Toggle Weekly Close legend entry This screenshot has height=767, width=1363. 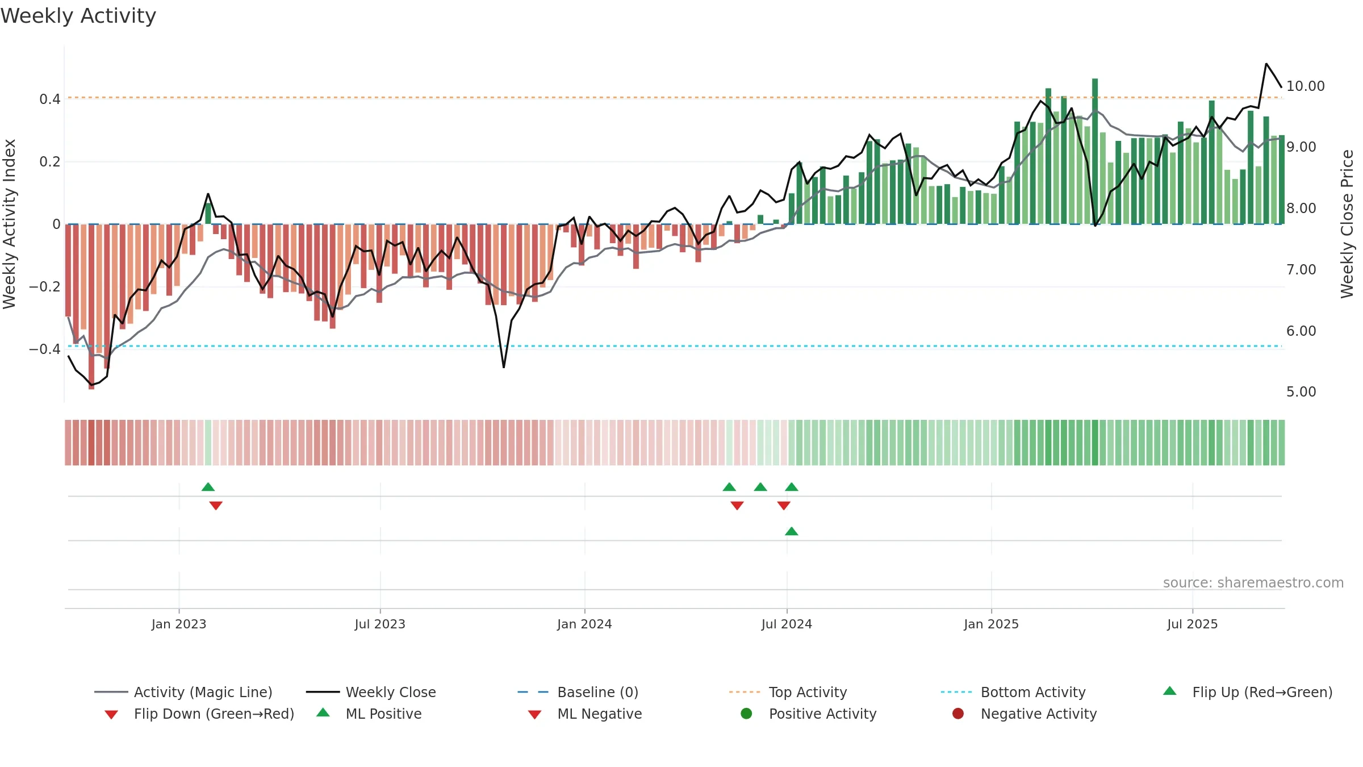[x=371, y=692]
